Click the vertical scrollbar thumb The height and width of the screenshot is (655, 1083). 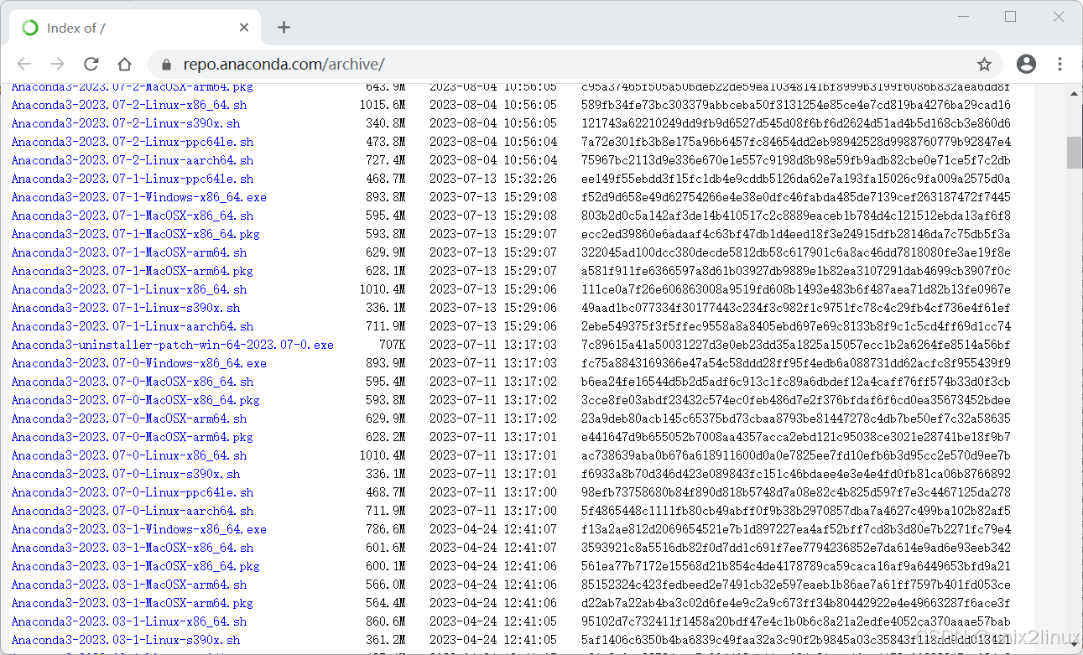click(x=1074, y=153)
